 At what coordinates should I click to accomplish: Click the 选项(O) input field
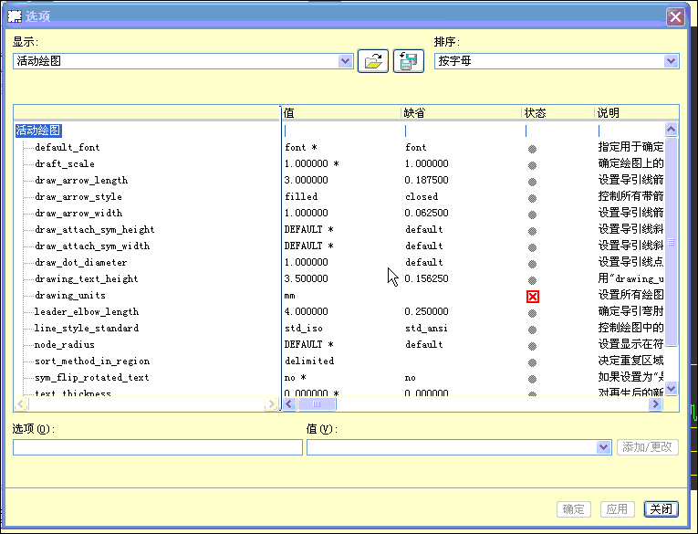click(158, 447)
